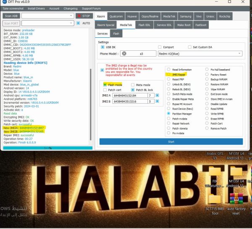Open the auto factory reset archive icon
The height and width of the screenshot is (229, 252).
pyautogui.click(x=236, y=204)
